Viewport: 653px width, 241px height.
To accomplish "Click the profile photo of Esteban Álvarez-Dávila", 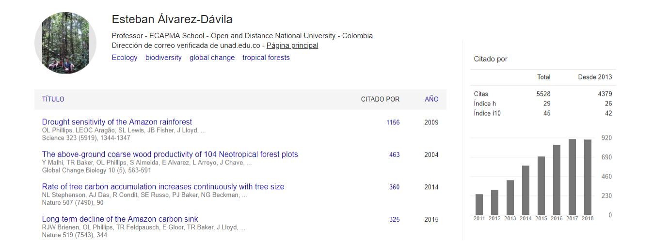I will coord(65,43).
